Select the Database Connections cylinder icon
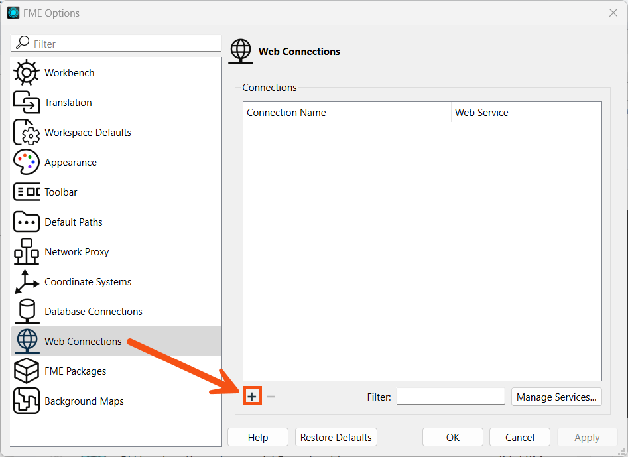Viewport: 628px width, 457px height. pos(27,311)
